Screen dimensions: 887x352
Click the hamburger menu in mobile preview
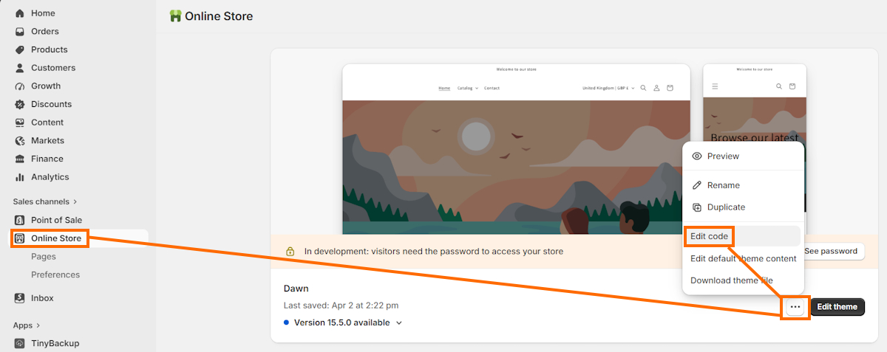715,86
